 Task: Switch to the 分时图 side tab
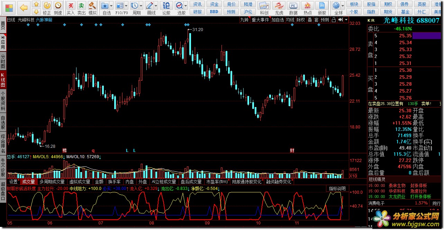coord(3,61)
